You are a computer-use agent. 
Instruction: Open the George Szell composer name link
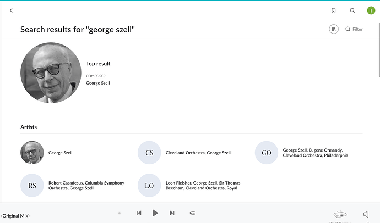click(x=98, y=83)
